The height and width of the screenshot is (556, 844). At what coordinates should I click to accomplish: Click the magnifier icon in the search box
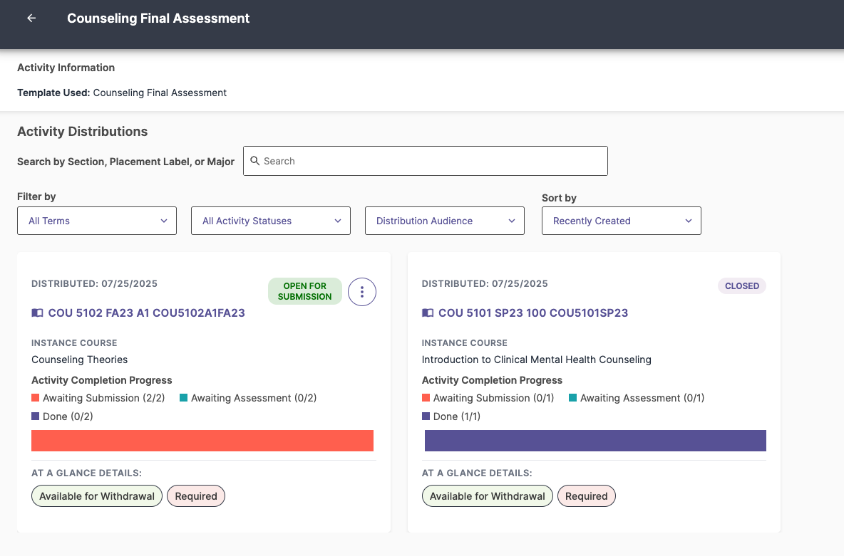pyautogui.click(x=255, y=161)
